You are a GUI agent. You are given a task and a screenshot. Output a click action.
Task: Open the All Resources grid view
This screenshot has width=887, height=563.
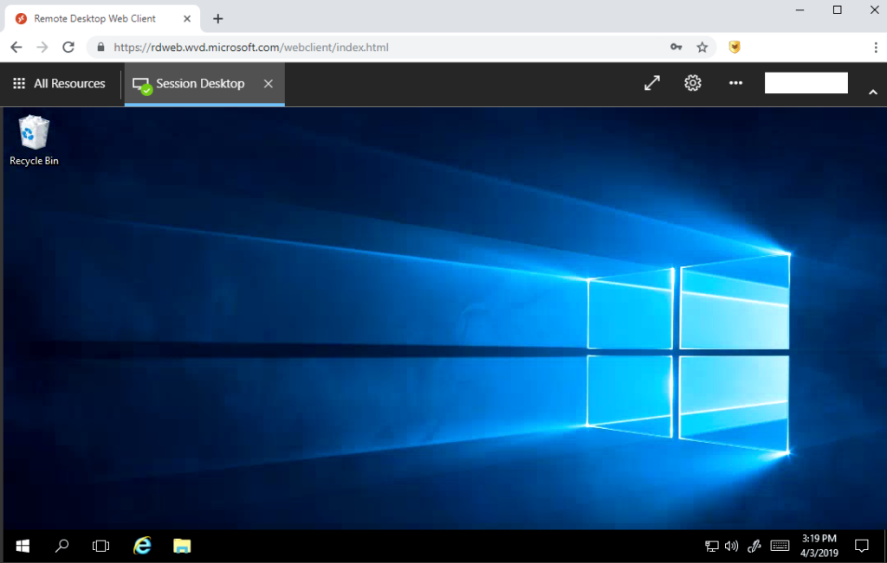click(59, 84)
